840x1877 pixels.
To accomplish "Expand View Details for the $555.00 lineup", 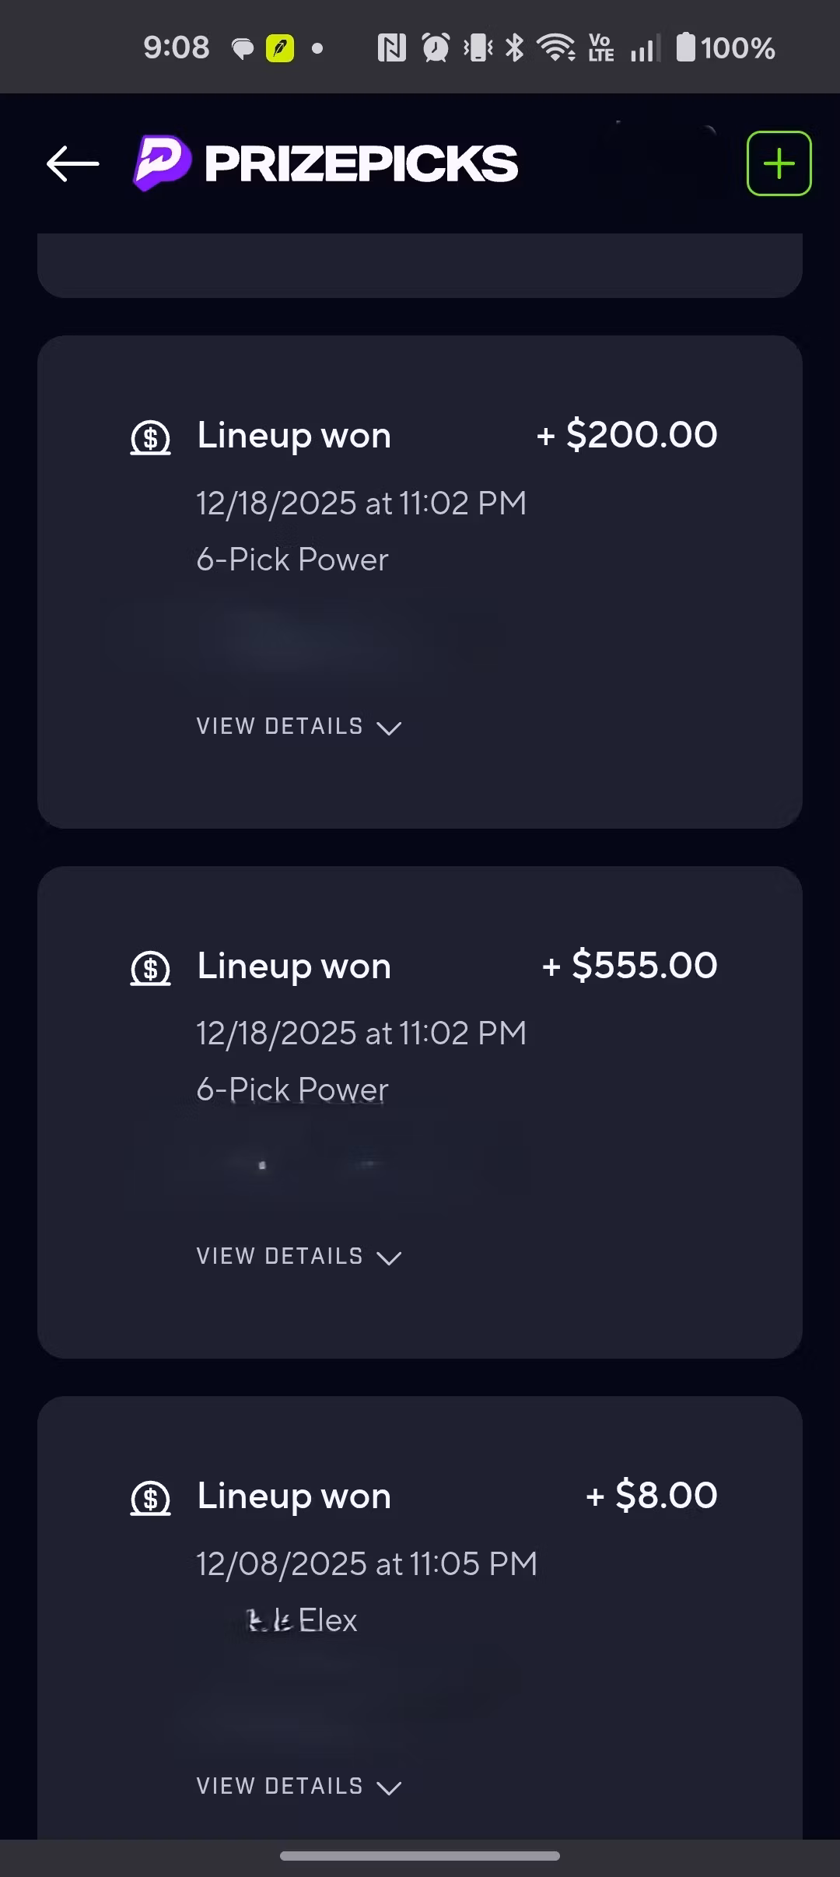I will 299,1257.
